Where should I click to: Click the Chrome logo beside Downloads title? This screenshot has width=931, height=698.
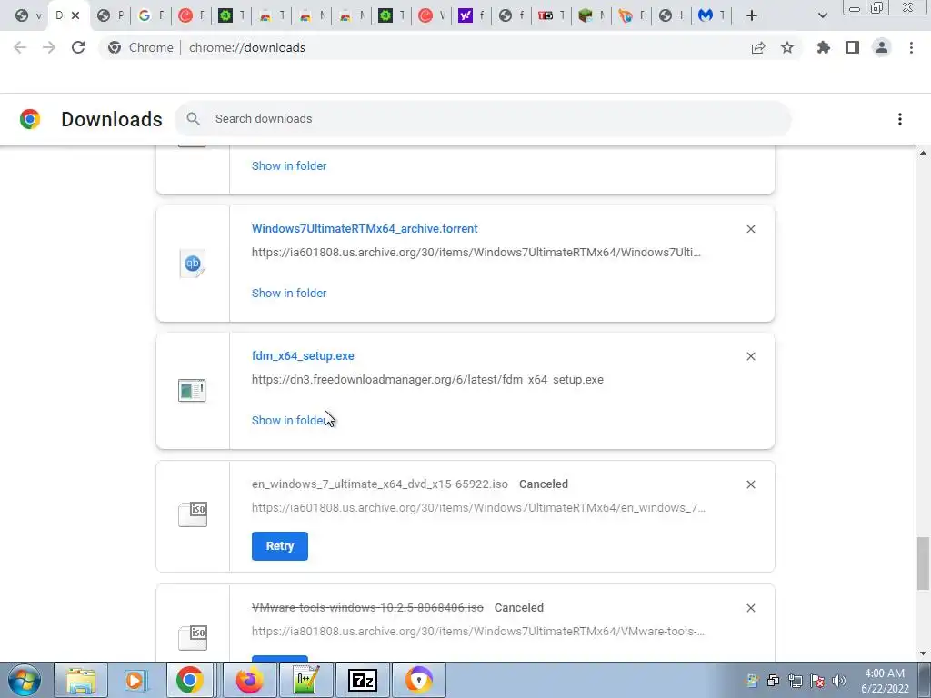30,119
